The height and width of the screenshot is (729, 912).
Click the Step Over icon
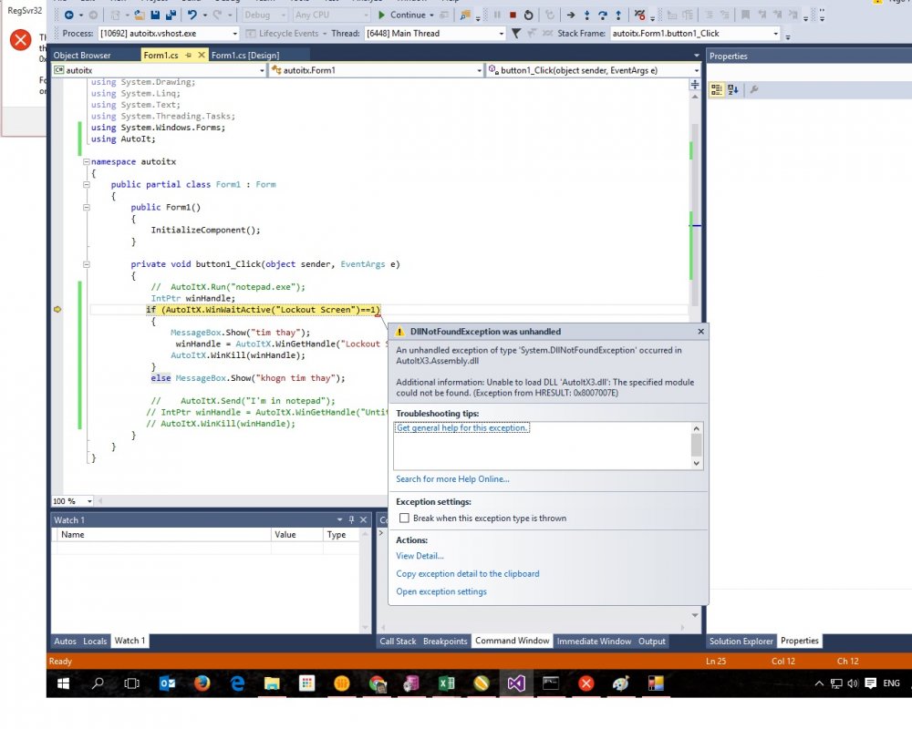pos(603,15)
